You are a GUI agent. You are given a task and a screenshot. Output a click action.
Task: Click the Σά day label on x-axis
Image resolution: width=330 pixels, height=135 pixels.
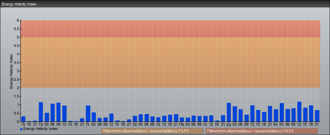click(229, 124)
